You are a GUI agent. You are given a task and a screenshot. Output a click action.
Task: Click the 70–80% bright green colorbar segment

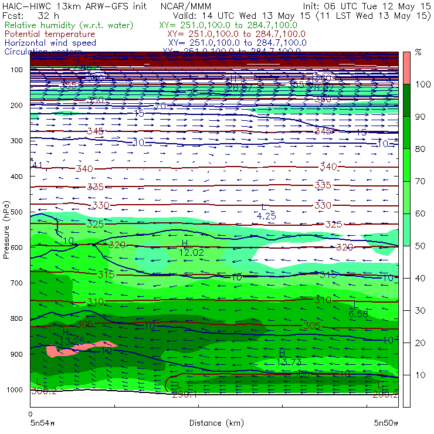point(406,165)
